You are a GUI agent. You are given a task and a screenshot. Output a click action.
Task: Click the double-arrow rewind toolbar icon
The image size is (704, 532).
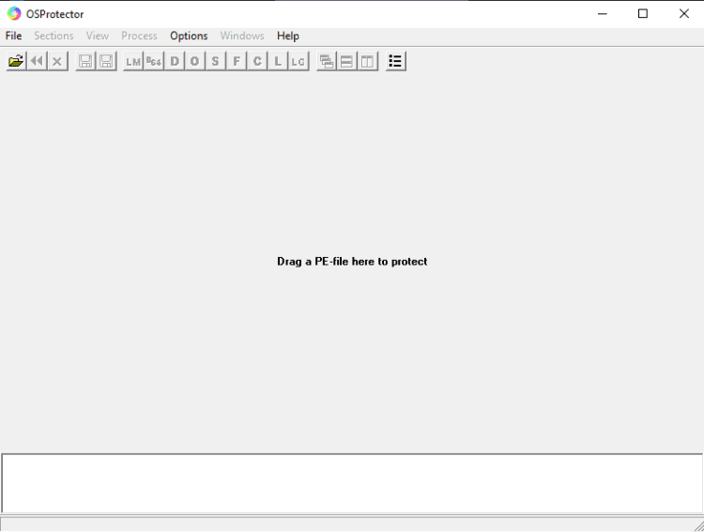tap(37, 61)
